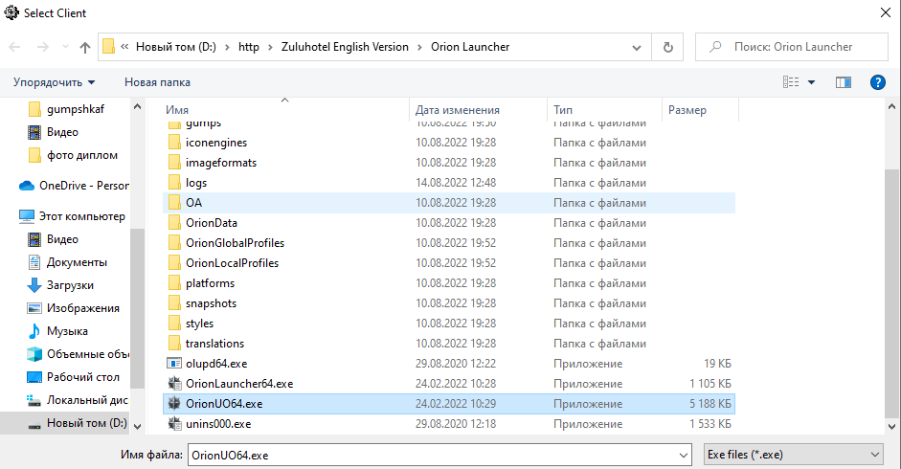Select the OrionLauncher64.exe file icon
901x469 pixels.
174,384
